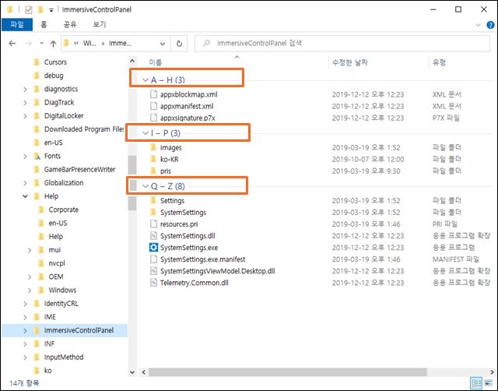
Task: Click the images folder icon
Action: pos(153,147)
